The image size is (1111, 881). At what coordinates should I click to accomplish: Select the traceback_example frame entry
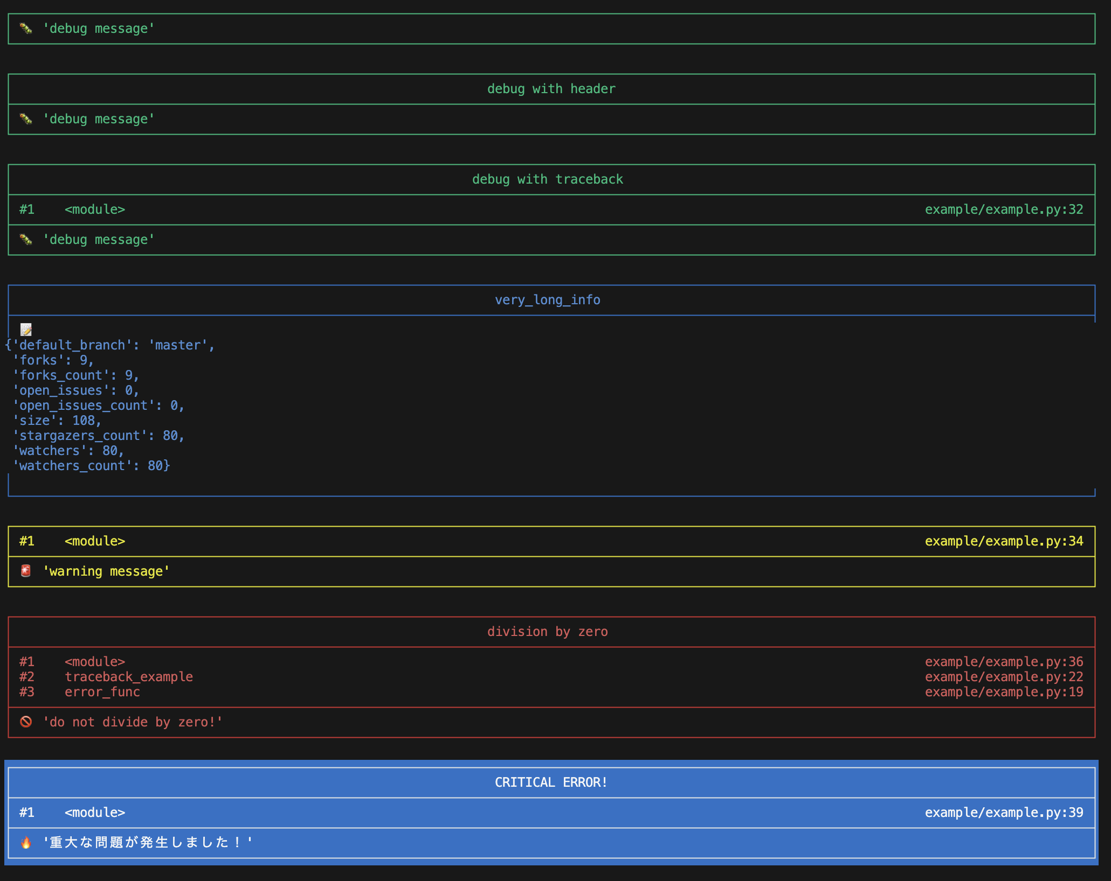tap(129, 676)
